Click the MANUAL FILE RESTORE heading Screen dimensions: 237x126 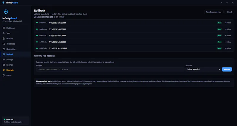coord(44,56)
